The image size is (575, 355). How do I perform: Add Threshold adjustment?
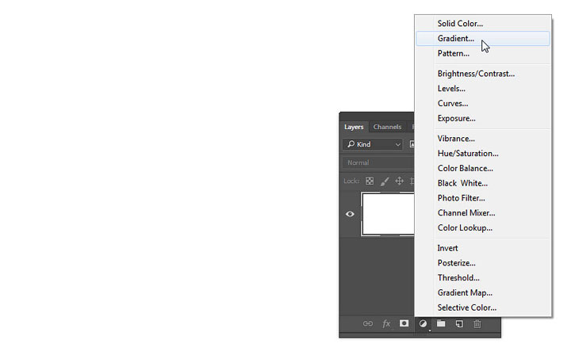(483, 278)
